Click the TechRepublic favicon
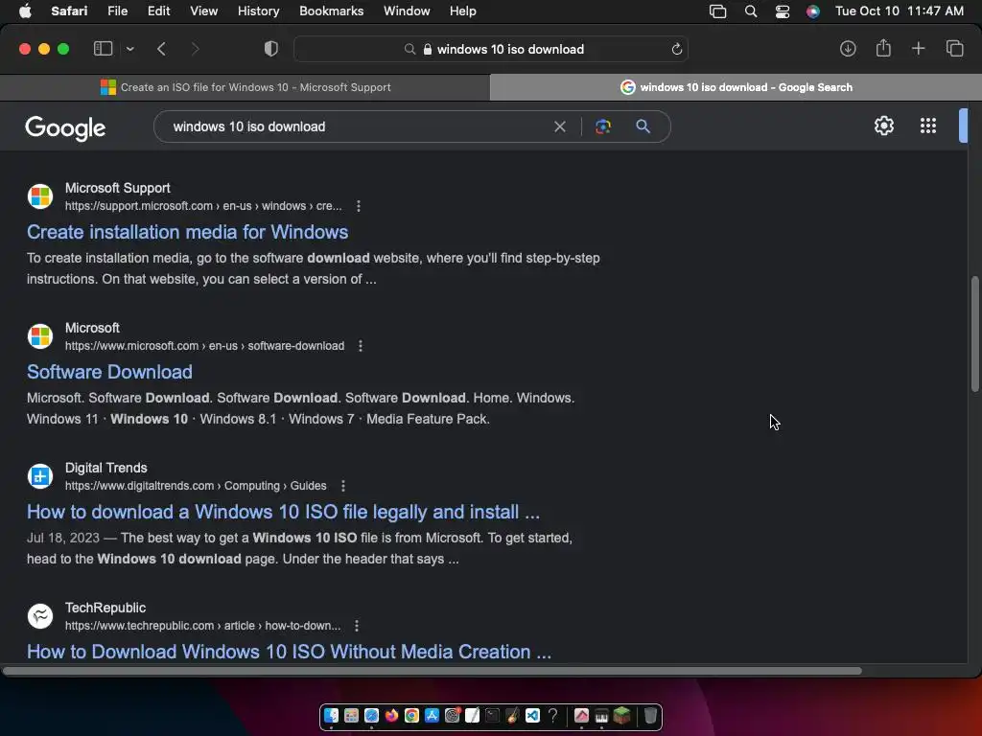This screenshot has height=736, width=982. (40, 616)
